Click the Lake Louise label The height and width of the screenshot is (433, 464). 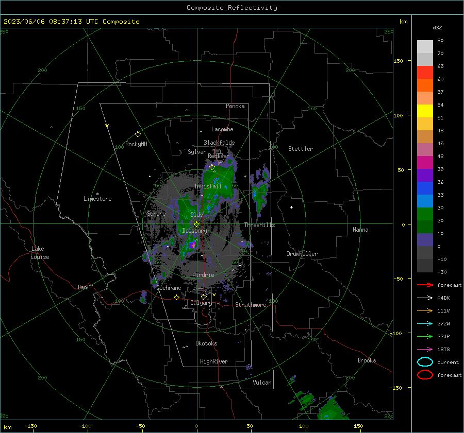point(40,253)
